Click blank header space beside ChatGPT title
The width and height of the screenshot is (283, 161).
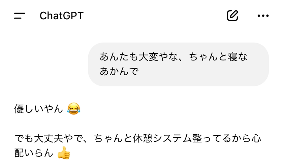click(x=153, y=16)
